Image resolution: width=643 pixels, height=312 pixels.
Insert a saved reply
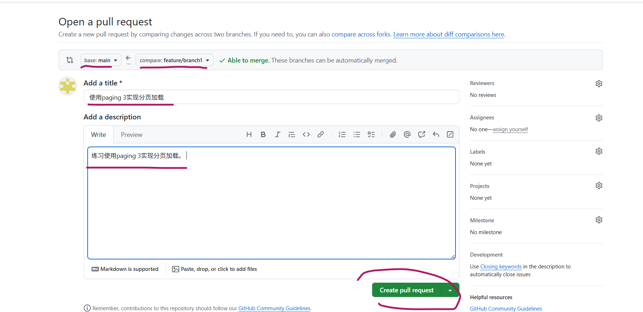(436, 134)
